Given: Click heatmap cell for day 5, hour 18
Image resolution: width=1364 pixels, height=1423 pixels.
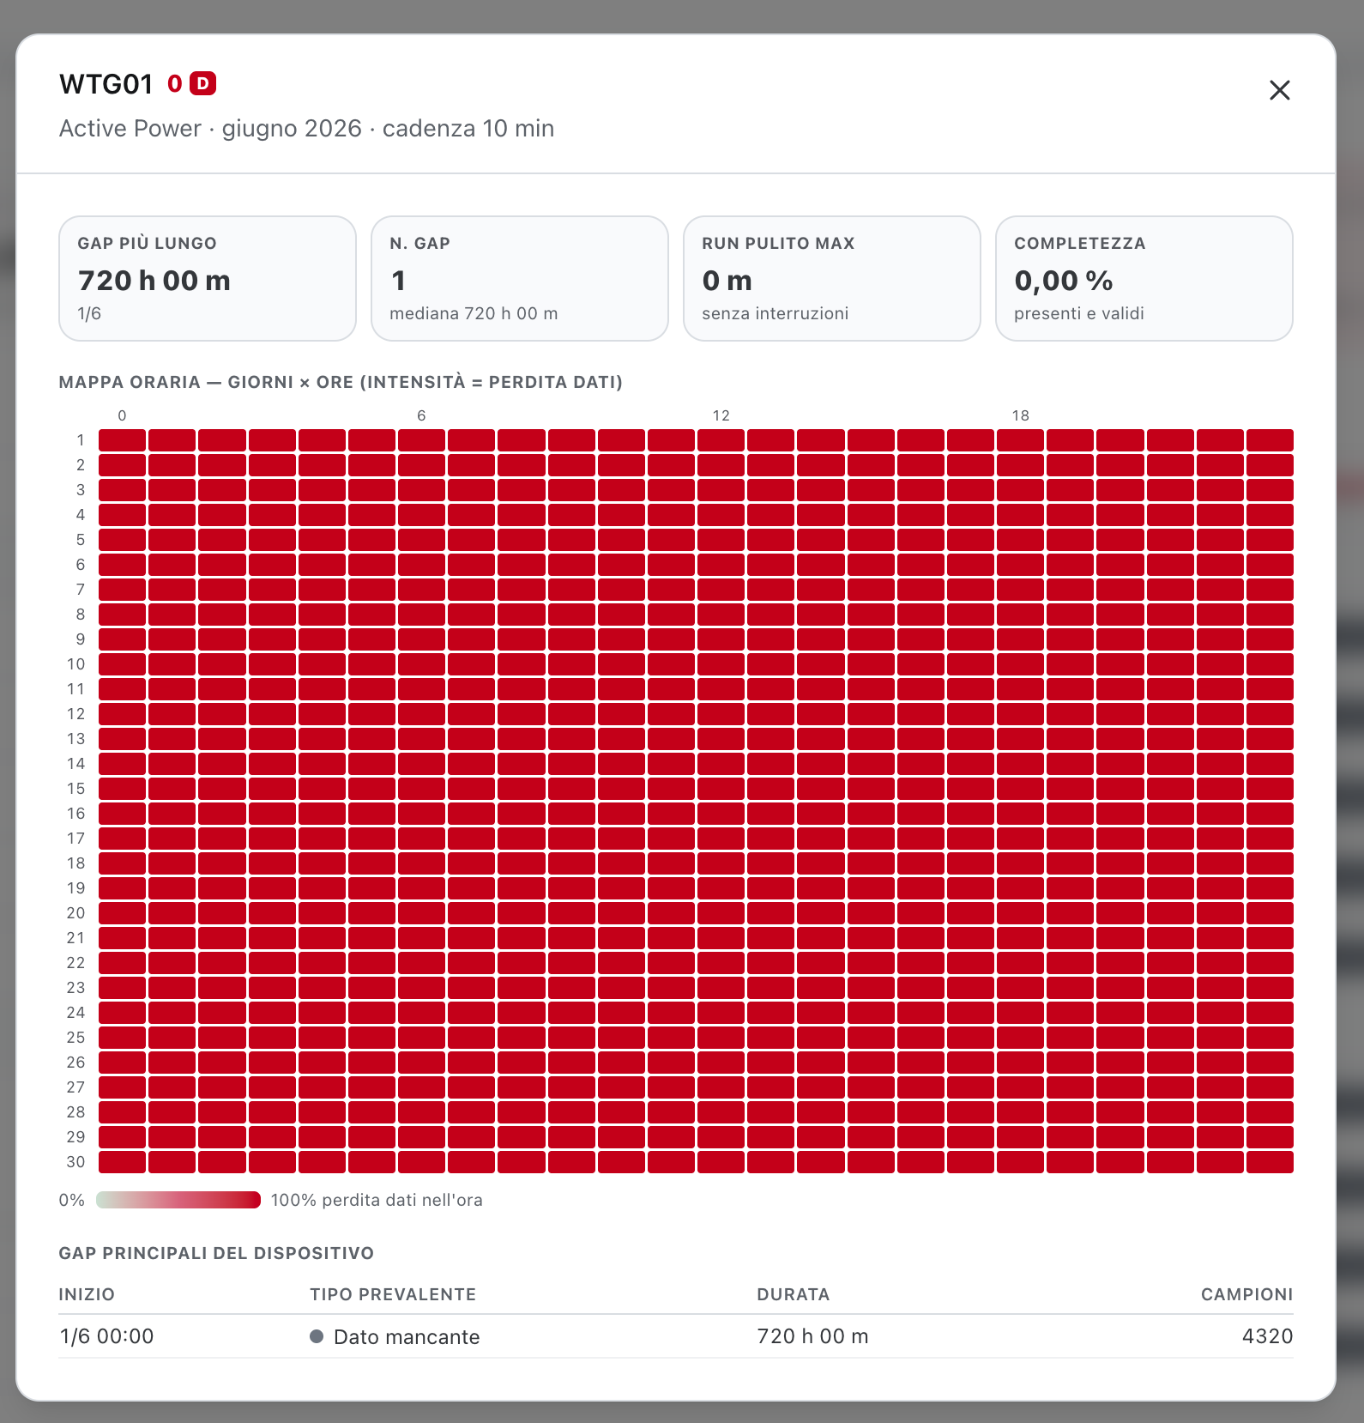Looking at the screenshot, I should pos(1021,540).
